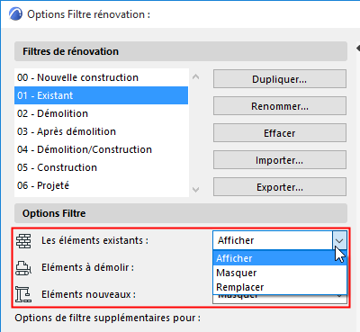Screen dimensions: 360x332
Task: Choose Afficher in the open dropdown
Action: coord(280,258)
